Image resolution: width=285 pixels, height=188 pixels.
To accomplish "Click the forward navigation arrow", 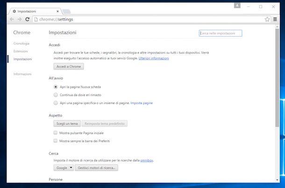I will tap(19, 20).
